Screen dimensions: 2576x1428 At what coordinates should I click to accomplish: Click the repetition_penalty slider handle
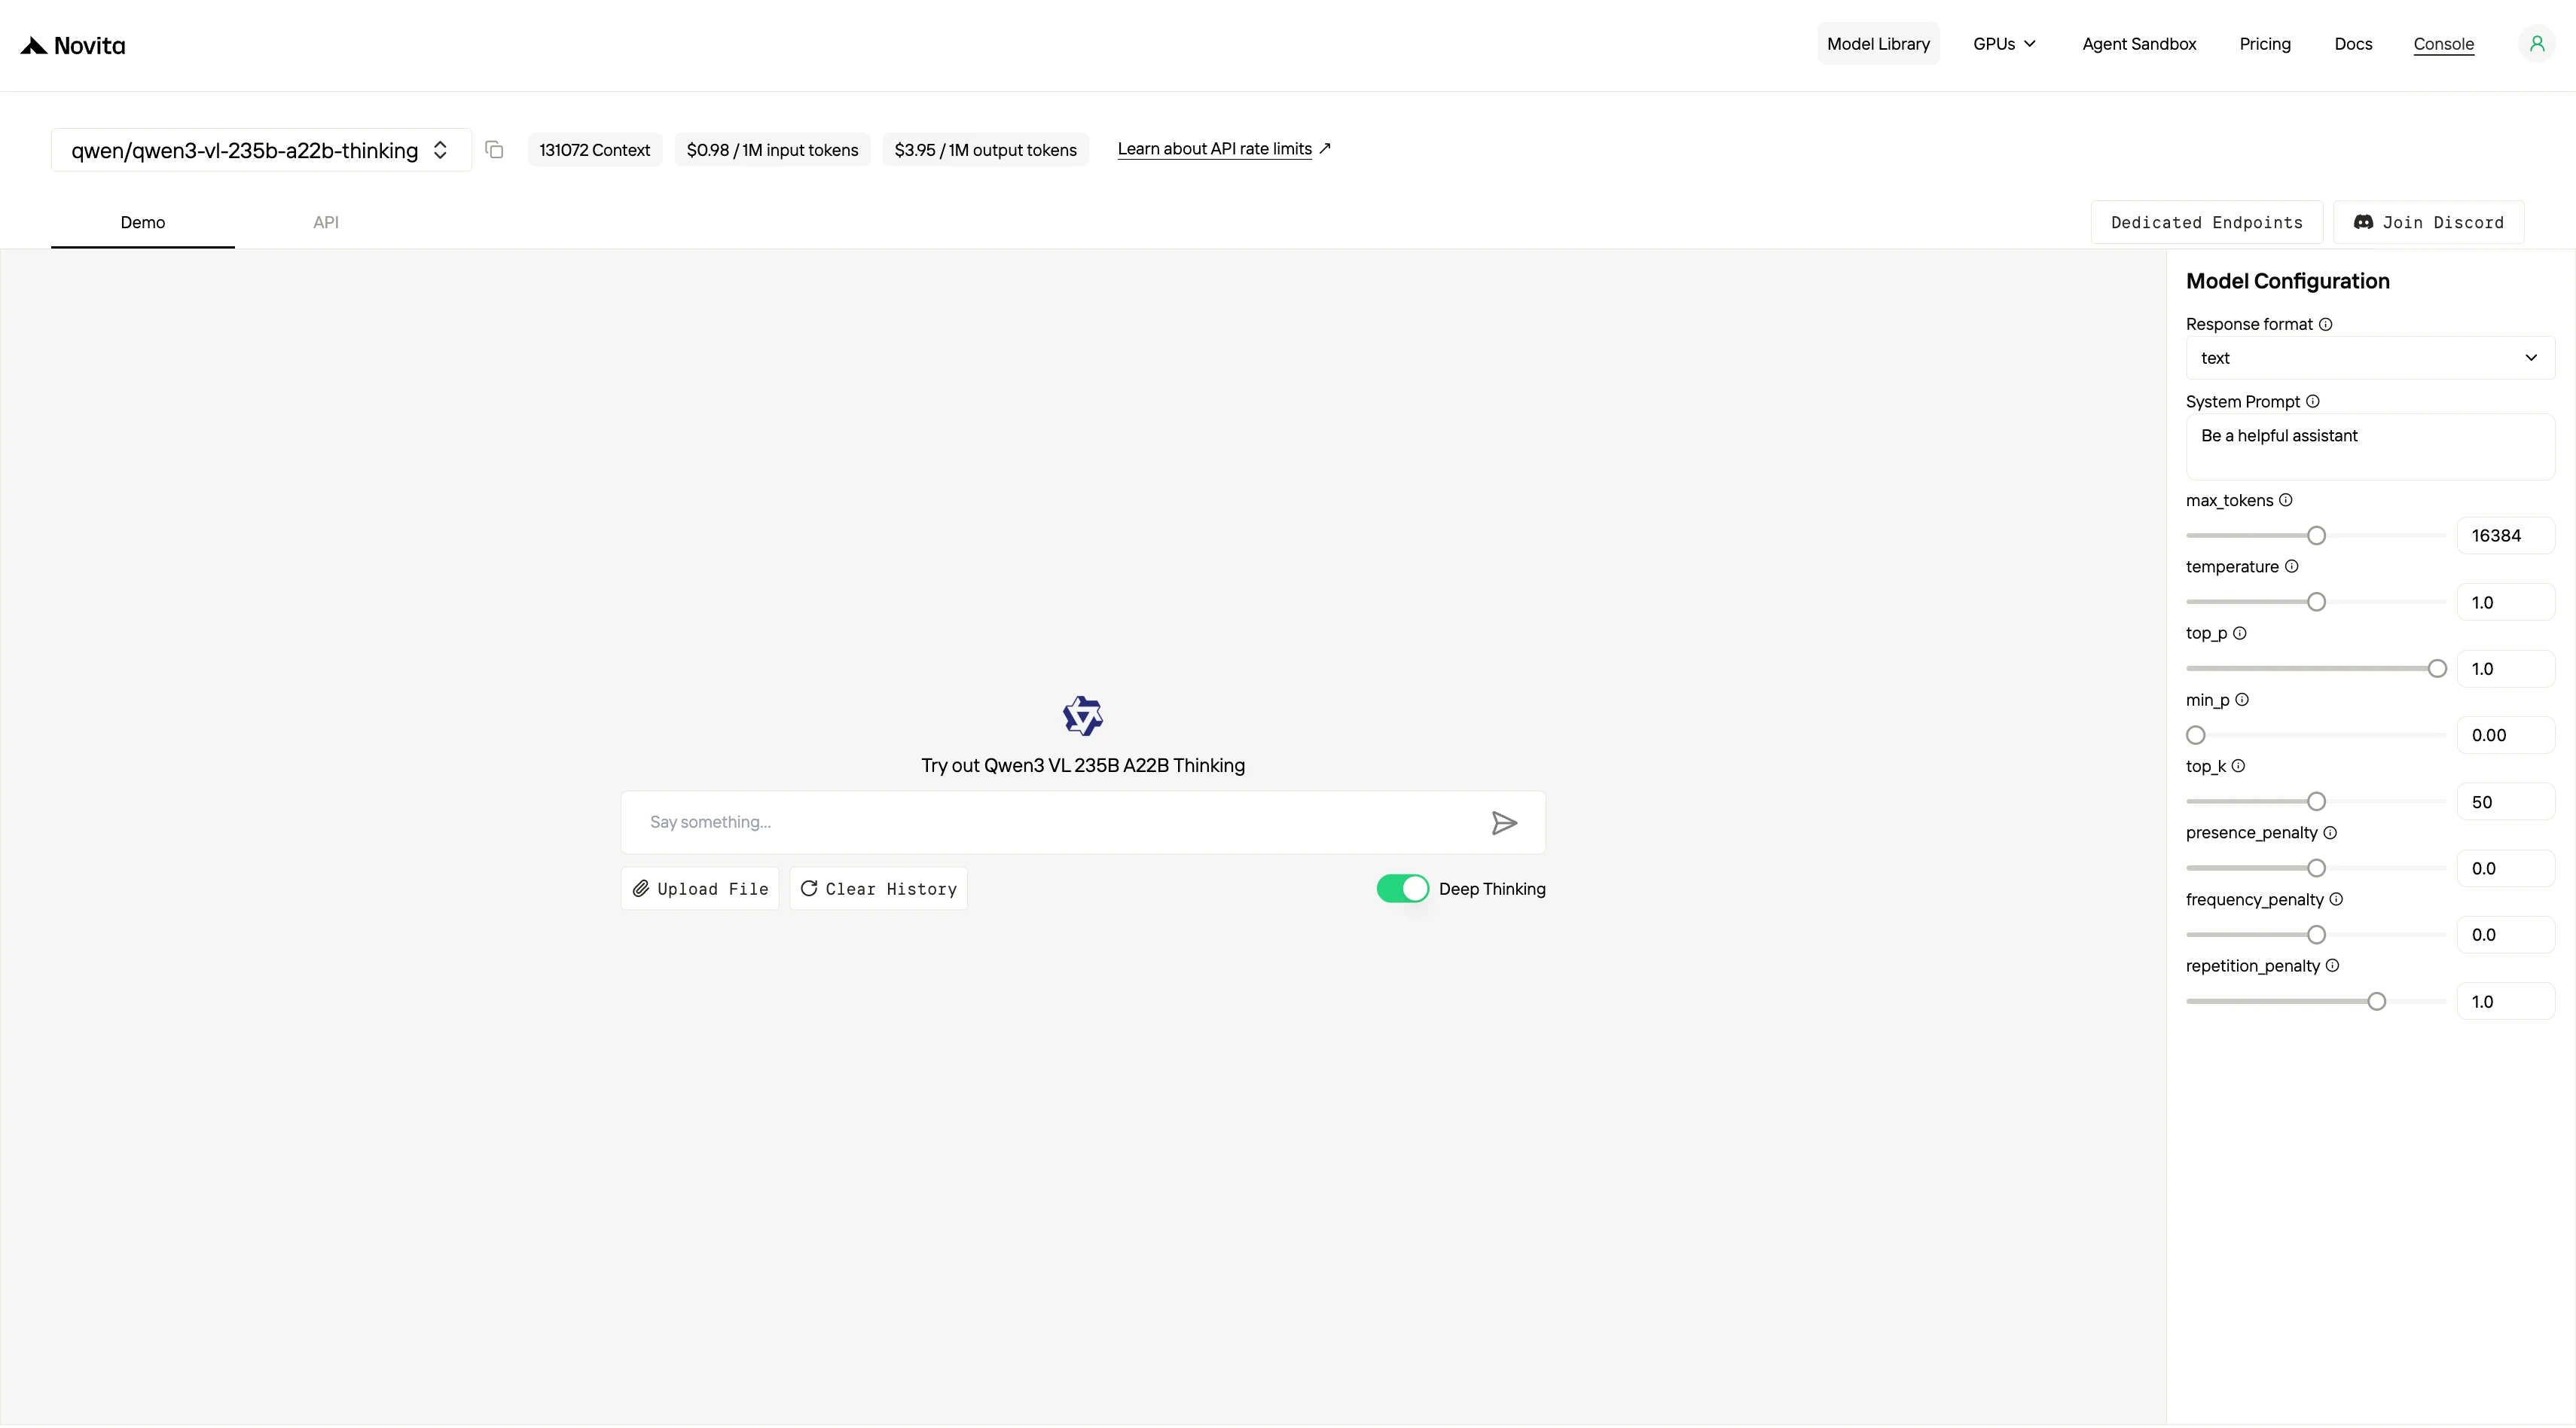pos(2376,1002)
